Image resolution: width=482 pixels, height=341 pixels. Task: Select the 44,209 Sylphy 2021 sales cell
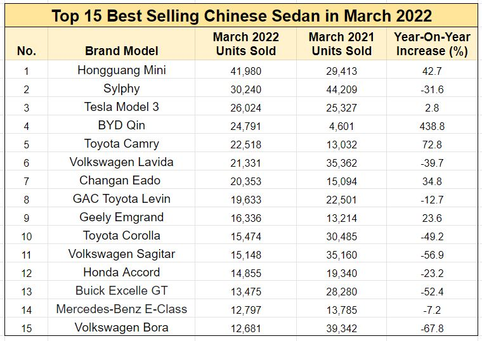341,89
